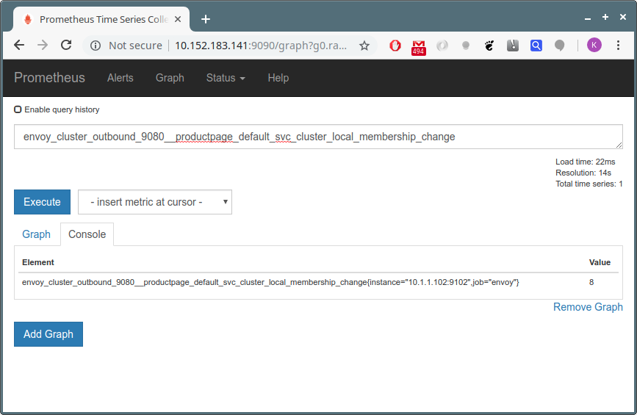The image size is (637, 415).
Task: Minimize the browser window
Action: [588, 18]
